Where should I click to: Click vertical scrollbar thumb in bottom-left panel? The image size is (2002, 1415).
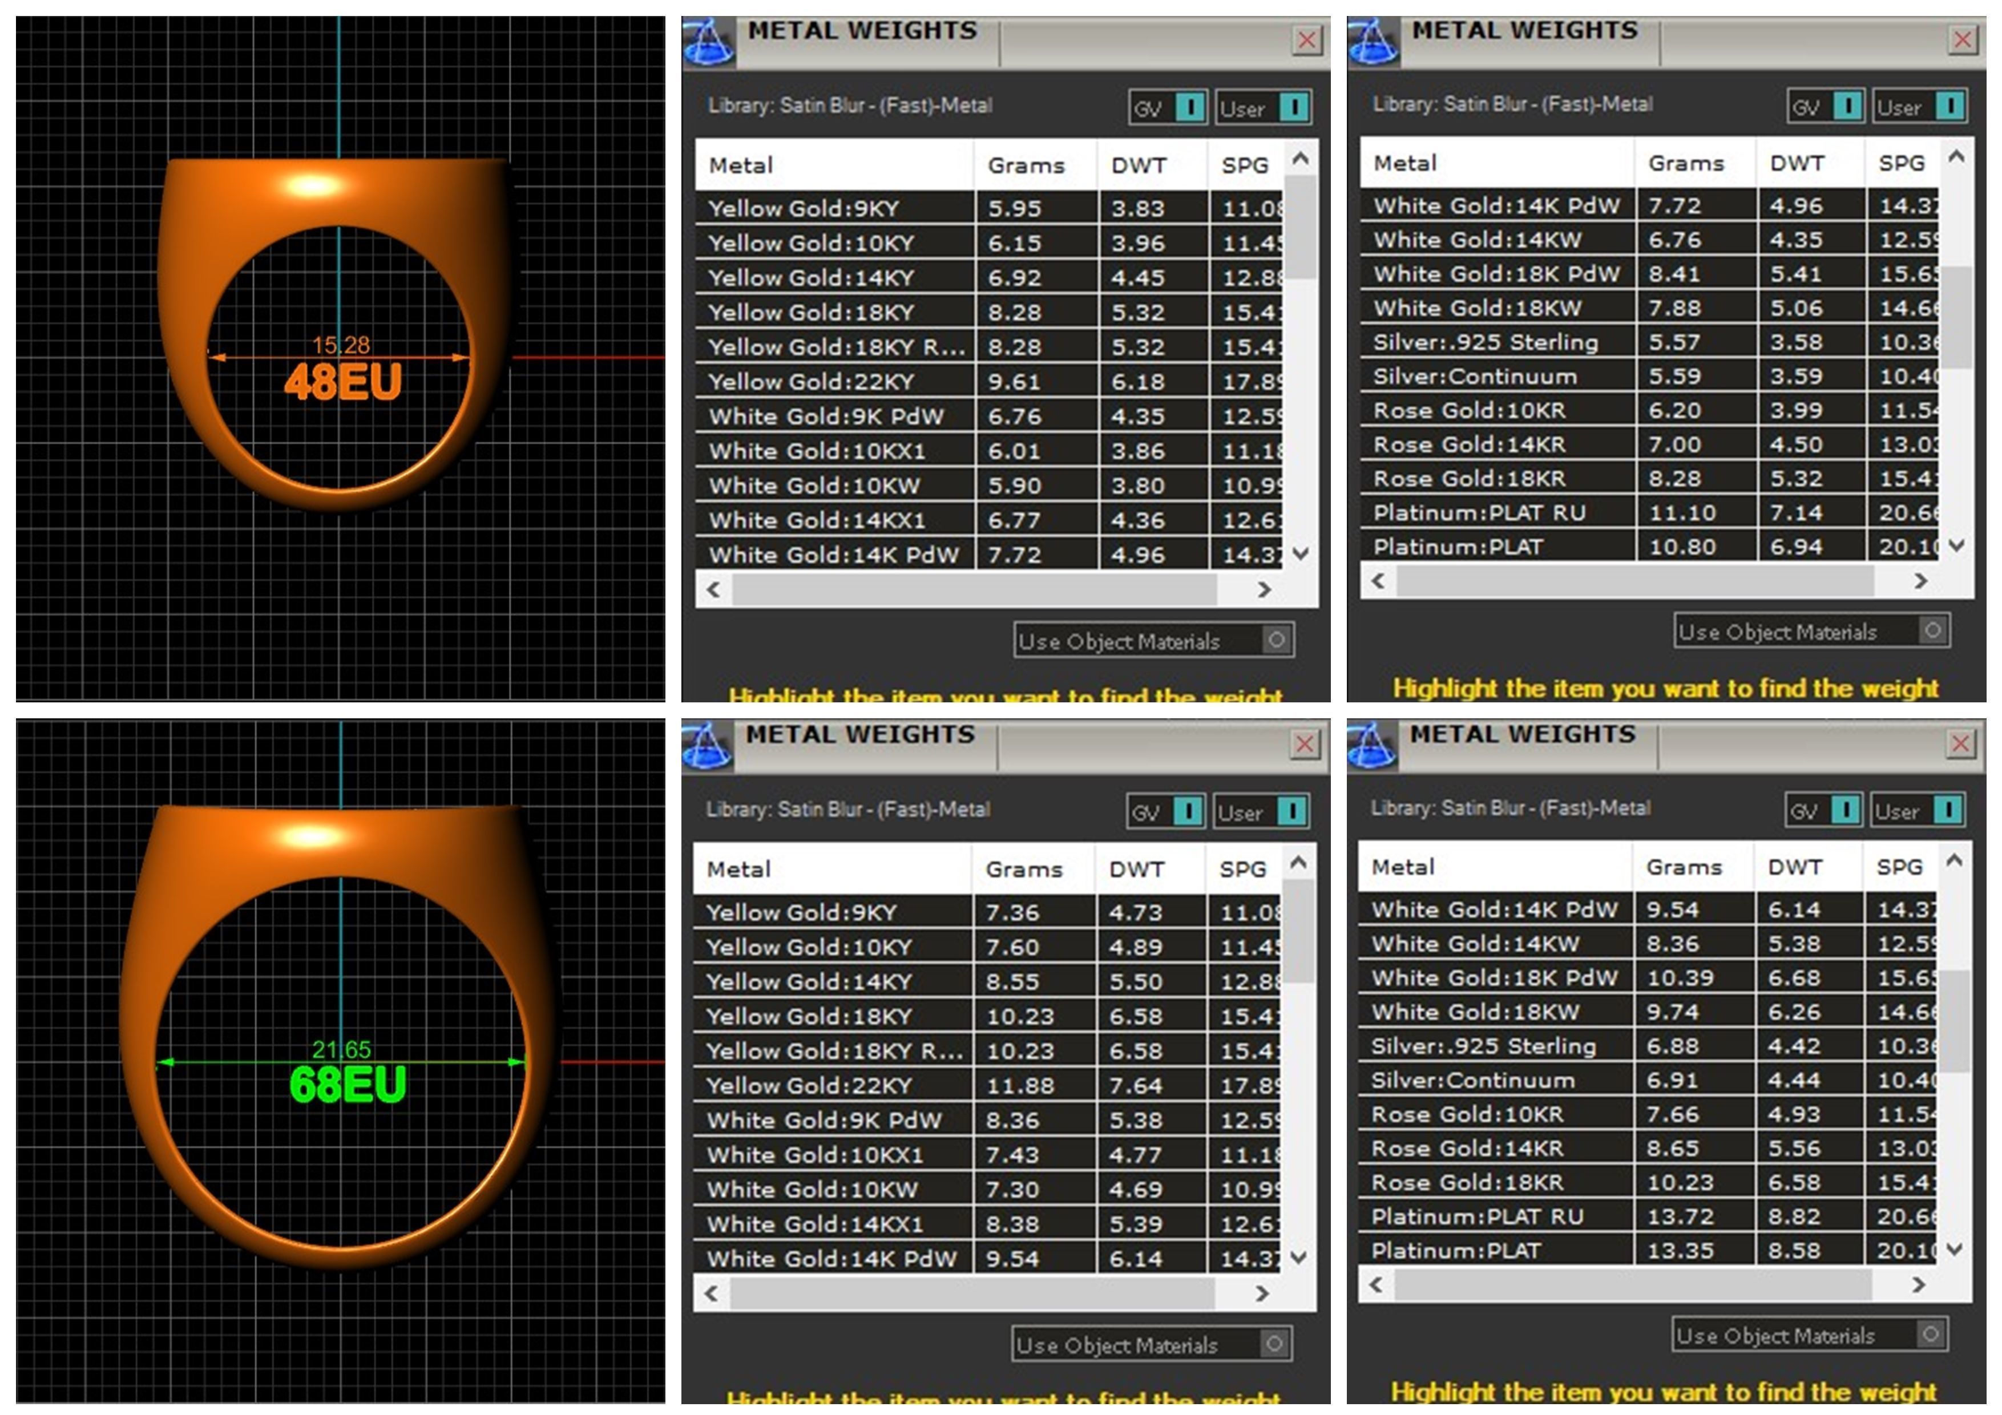[1299, 931]
